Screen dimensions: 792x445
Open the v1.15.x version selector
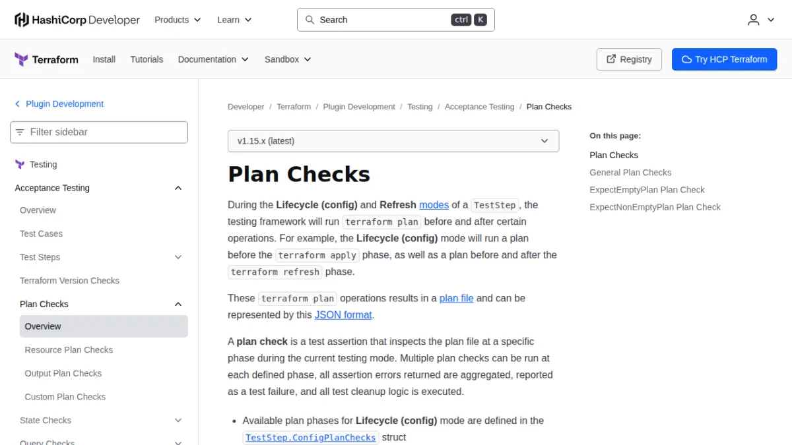pyautogui.click(x=393, y=141)
